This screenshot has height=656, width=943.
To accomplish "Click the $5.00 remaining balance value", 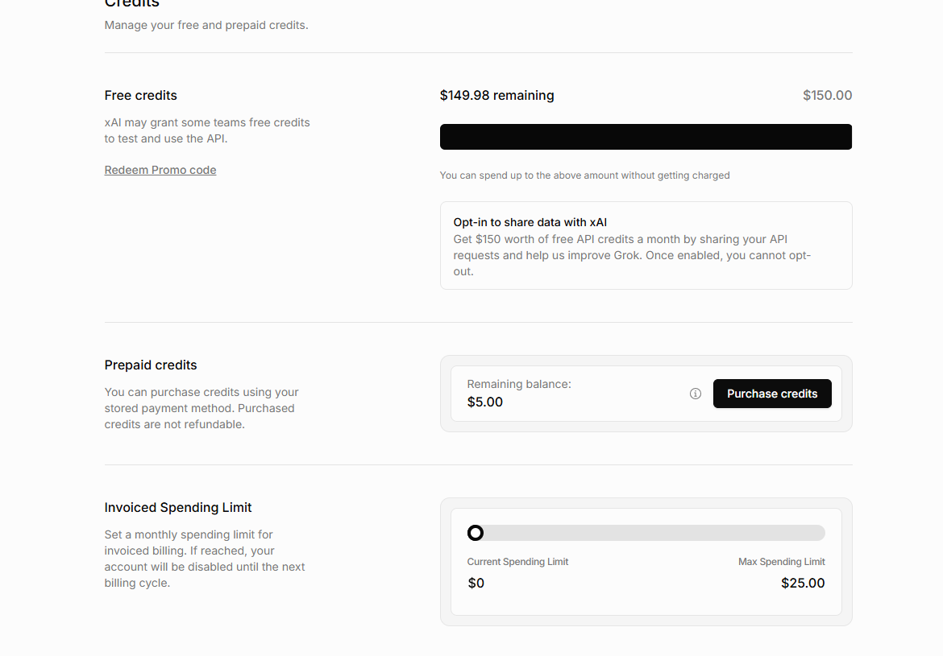I will tap(484, 402).
